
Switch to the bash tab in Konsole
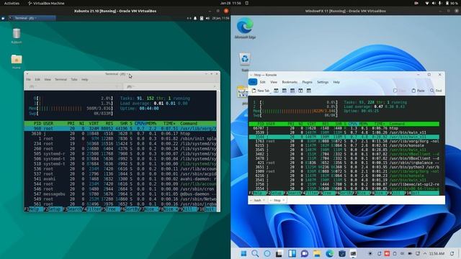click(258, 200)
